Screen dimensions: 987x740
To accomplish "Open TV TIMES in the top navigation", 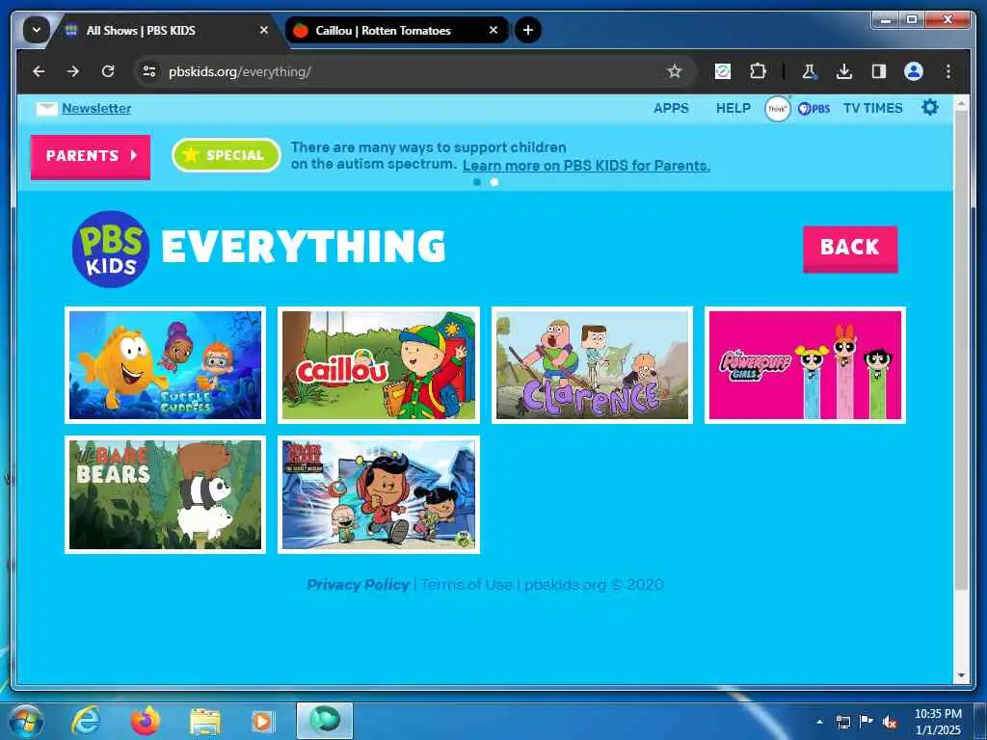I will pyautogui.click(x=873, y=108).
